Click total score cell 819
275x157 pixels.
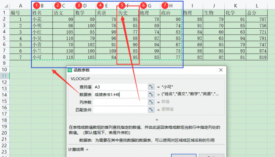coord(257,57)
